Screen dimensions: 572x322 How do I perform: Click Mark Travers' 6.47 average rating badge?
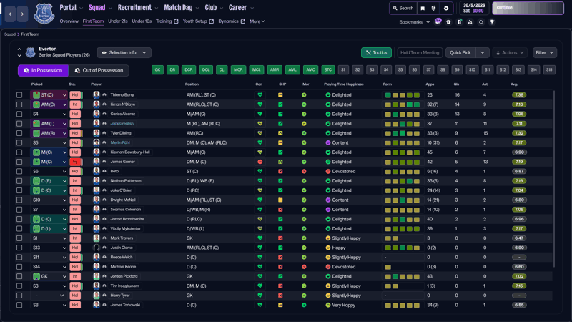point(519,238)
